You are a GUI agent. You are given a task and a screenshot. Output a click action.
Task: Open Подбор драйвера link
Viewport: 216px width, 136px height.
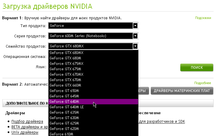(x=27, y=122)
